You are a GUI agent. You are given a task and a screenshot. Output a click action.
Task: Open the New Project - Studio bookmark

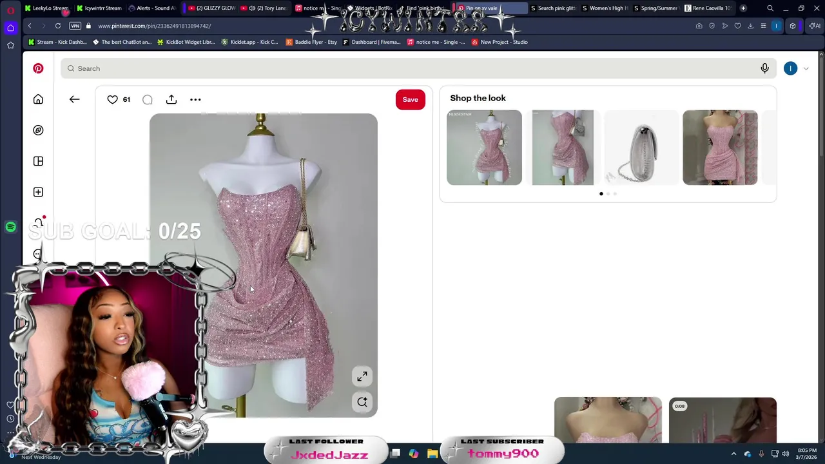tap(500, 42)
